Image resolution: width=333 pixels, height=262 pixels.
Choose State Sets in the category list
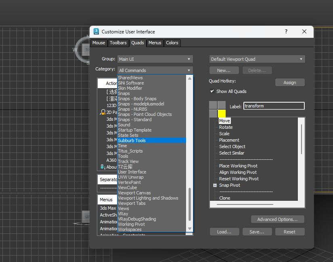pos(152,135)
